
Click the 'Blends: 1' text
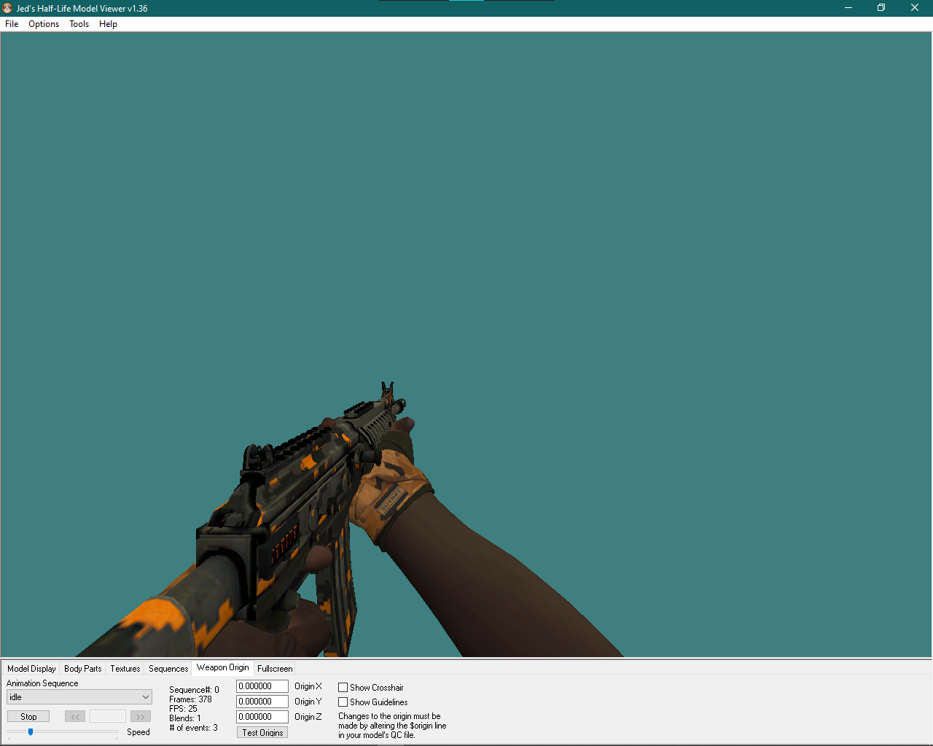(185, 718)
